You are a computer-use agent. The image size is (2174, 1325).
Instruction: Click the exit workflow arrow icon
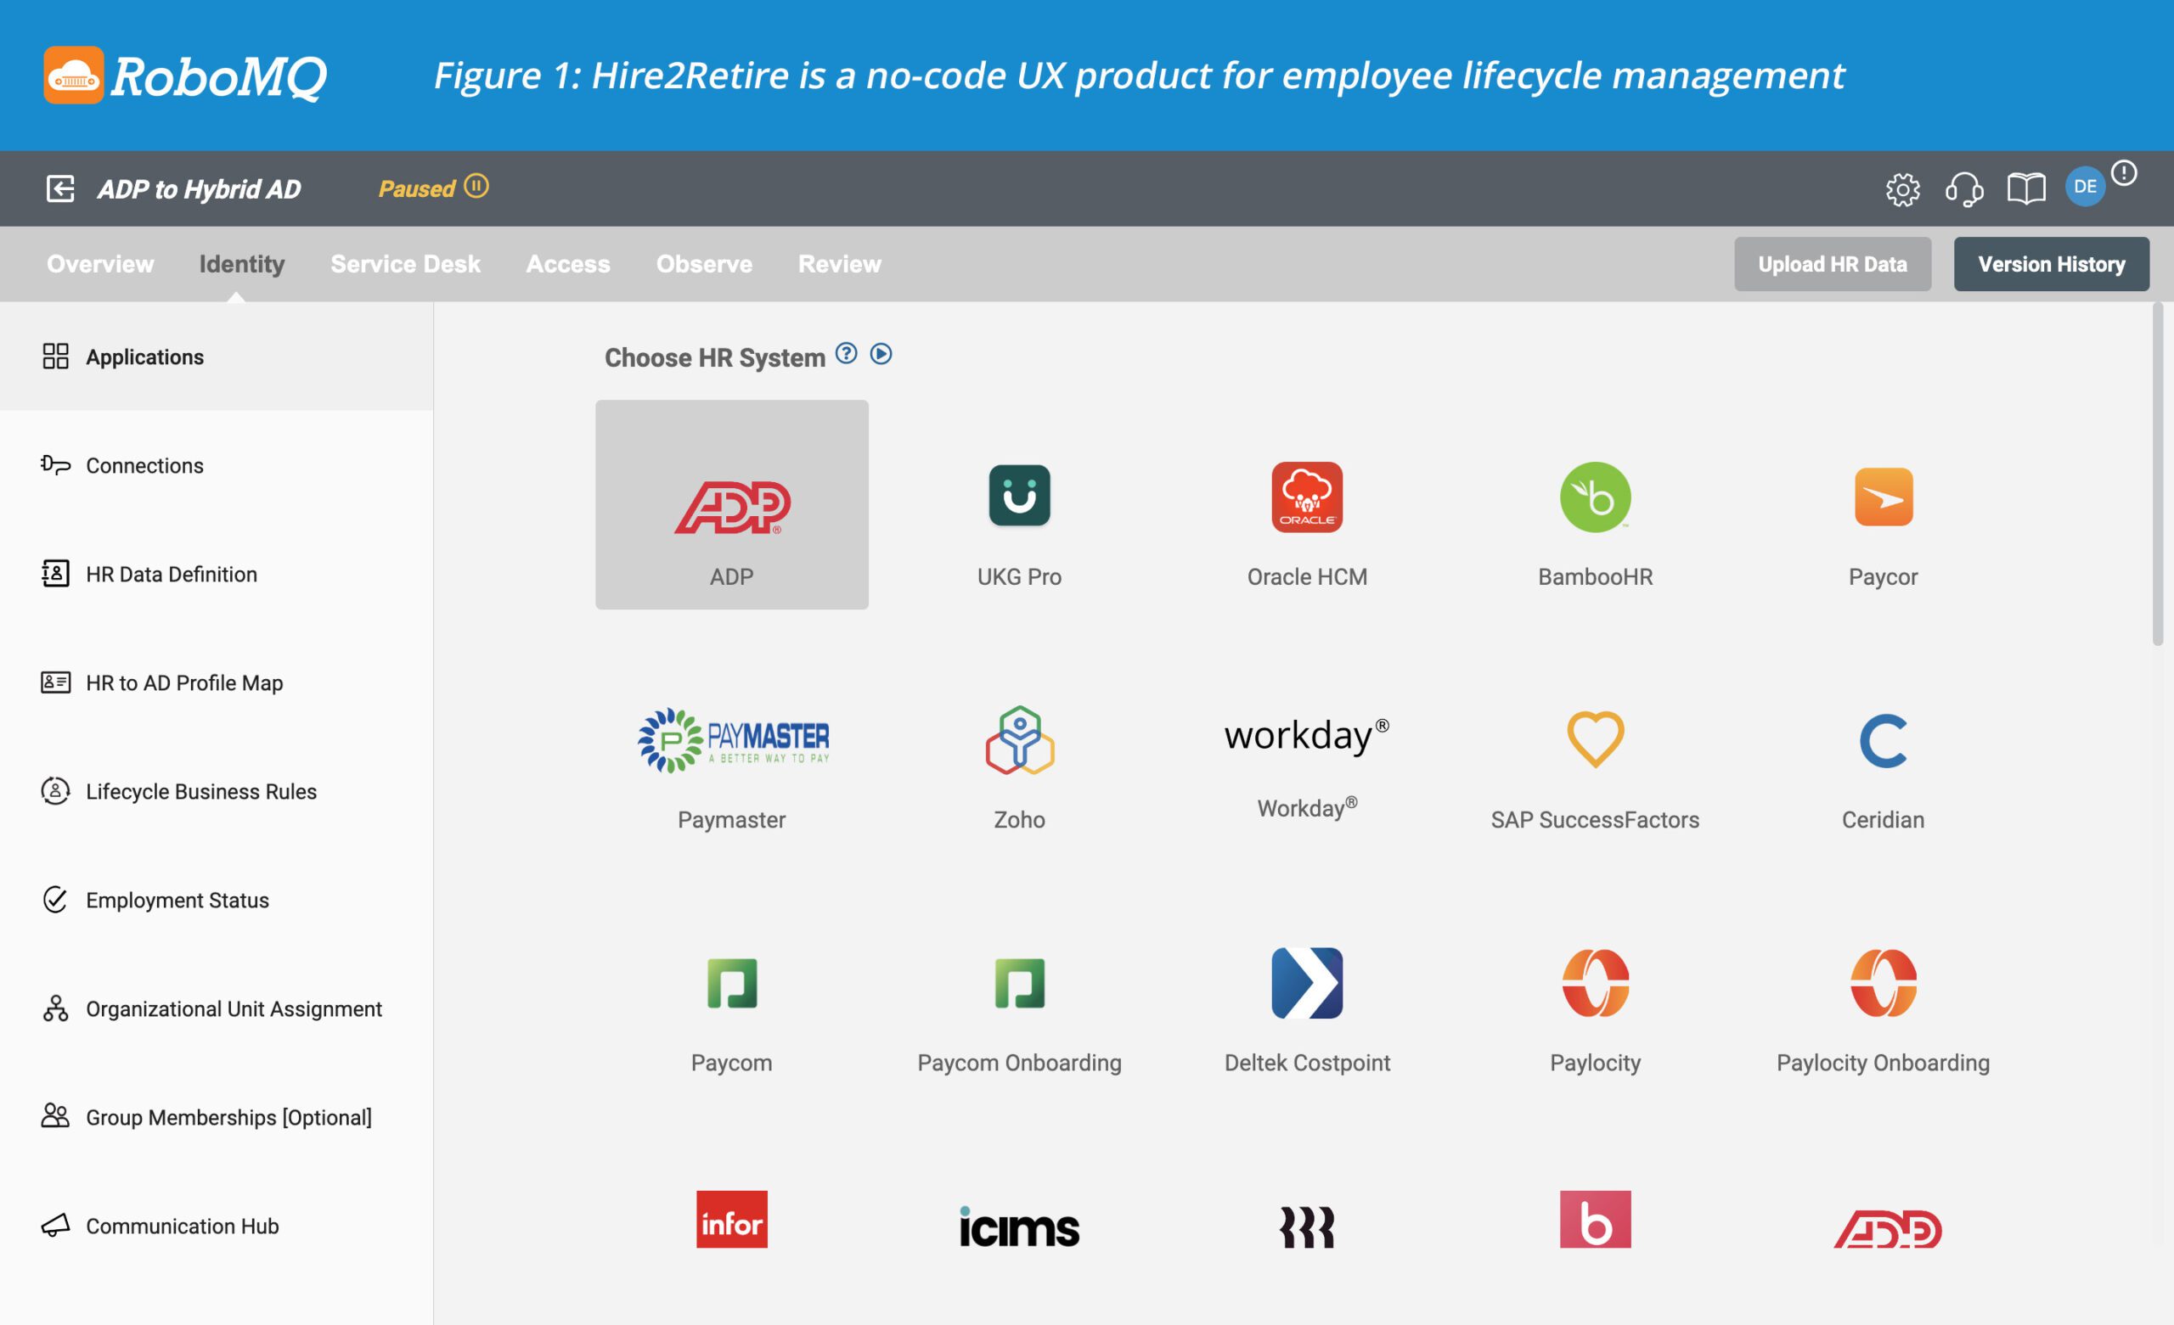[60, 188]
